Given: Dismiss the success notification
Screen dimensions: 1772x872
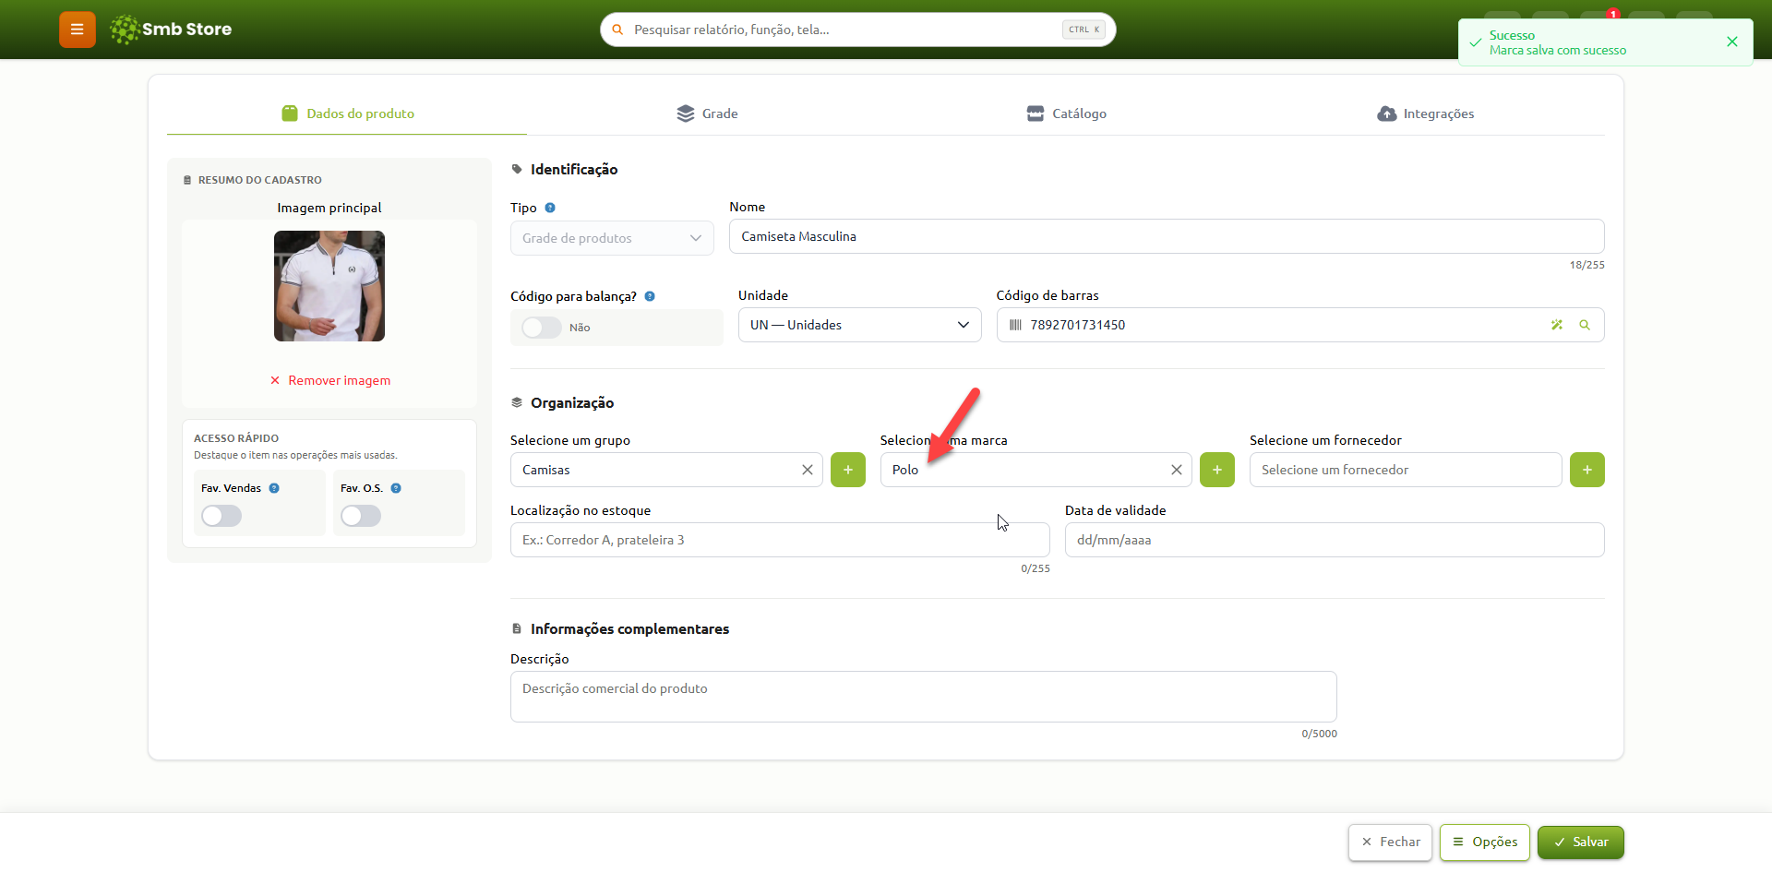Looking at the screenshot, I should pyautogui.click(x=1732, y=42).
